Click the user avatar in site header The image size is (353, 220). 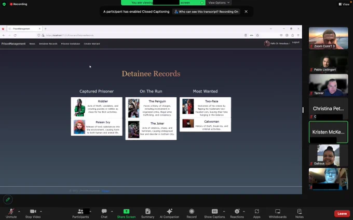point(267,43)
